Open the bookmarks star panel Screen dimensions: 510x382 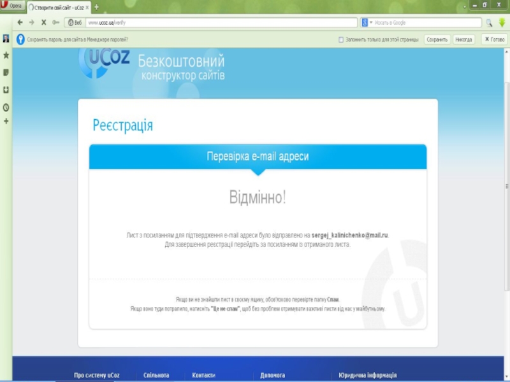click(6, 55)
